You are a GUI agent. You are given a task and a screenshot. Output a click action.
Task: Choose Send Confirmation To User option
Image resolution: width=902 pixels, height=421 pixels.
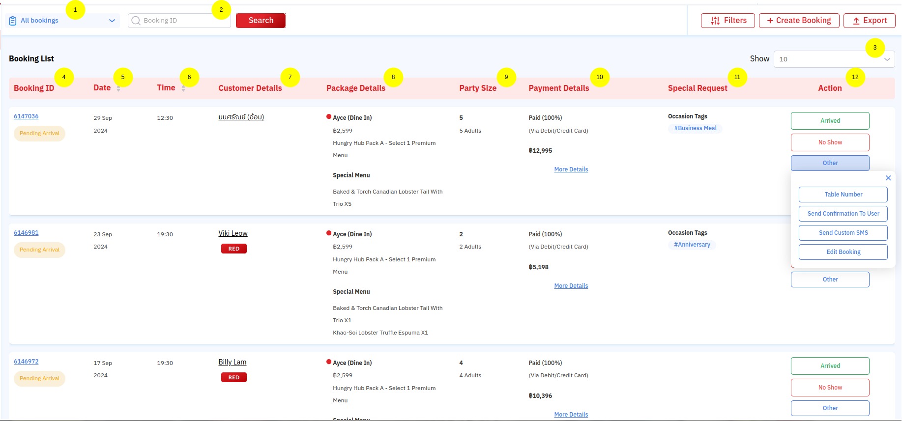point(843,214)
